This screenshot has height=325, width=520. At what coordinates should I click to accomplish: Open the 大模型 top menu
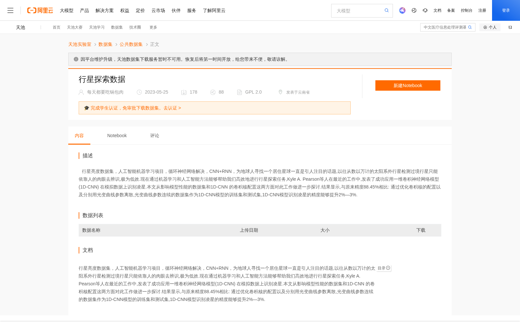tap(67, 10)
